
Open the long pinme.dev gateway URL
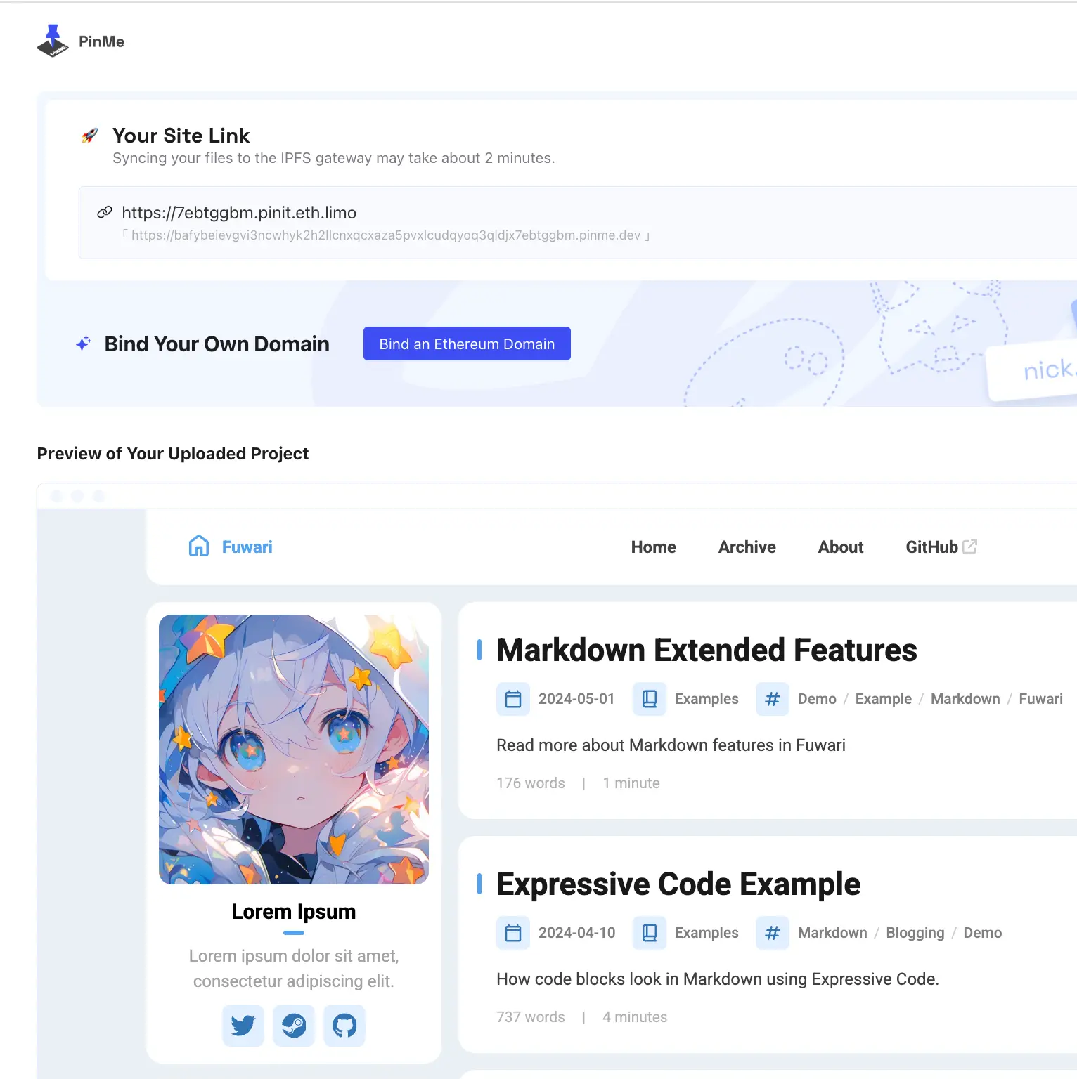pos(385,235)
